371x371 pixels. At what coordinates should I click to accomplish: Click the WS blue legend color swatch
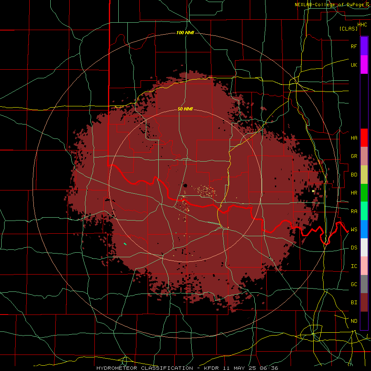pos(364,229)
